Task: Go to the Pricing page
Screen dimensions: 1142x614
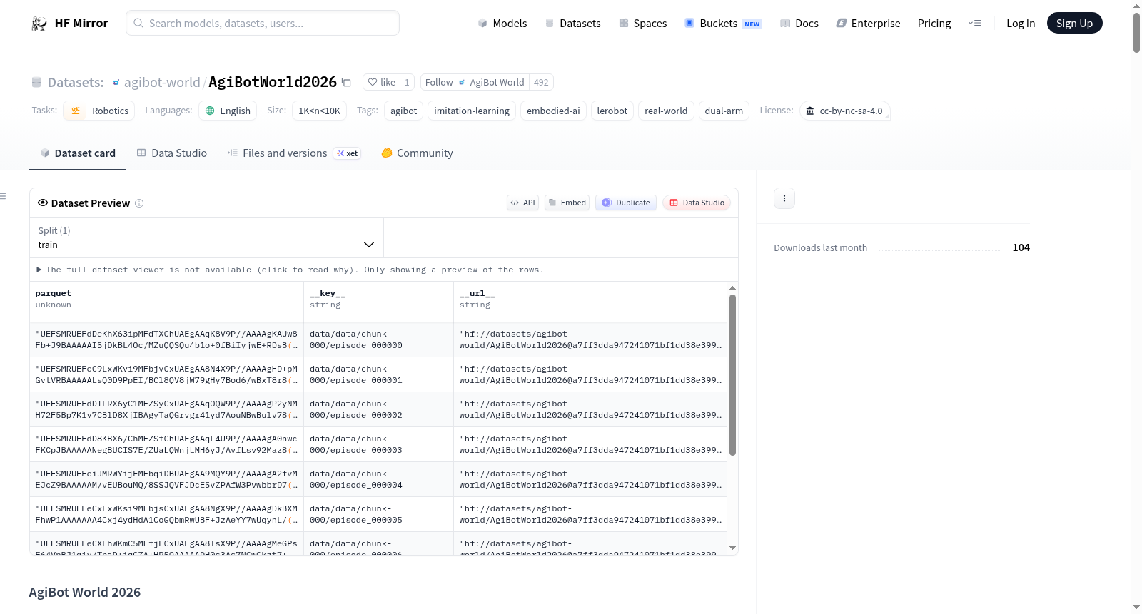Action: pyautogui.click(x=934, y=24)
